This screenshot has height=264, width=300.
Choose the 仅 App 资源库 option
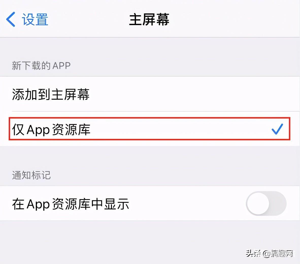pyautogui.click(x=149, y=129)
